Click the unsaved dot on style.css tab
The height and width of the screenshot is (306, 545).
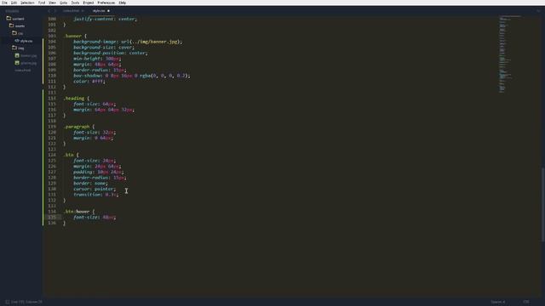[x=108, y=11]
